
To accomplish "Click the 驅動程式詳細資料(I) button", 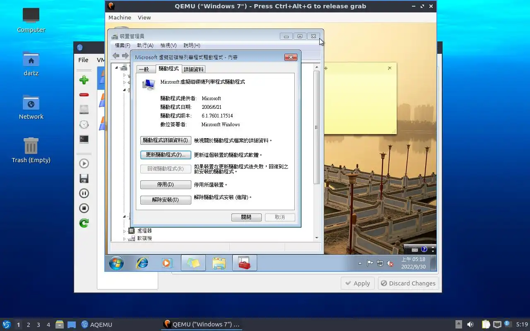I will [x=166, y=141].
